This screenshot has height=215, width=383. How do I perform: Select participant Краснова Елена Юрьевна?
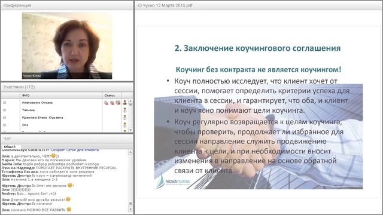click(42, 118)
